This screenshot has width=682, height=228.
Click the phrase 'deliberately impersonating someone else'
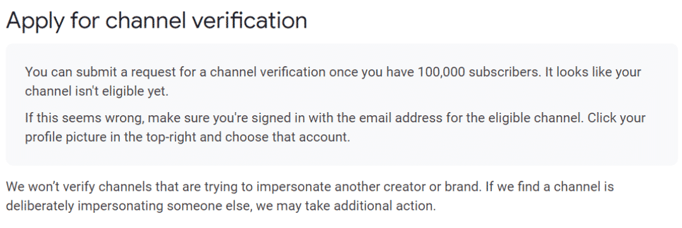click(128, 205)
